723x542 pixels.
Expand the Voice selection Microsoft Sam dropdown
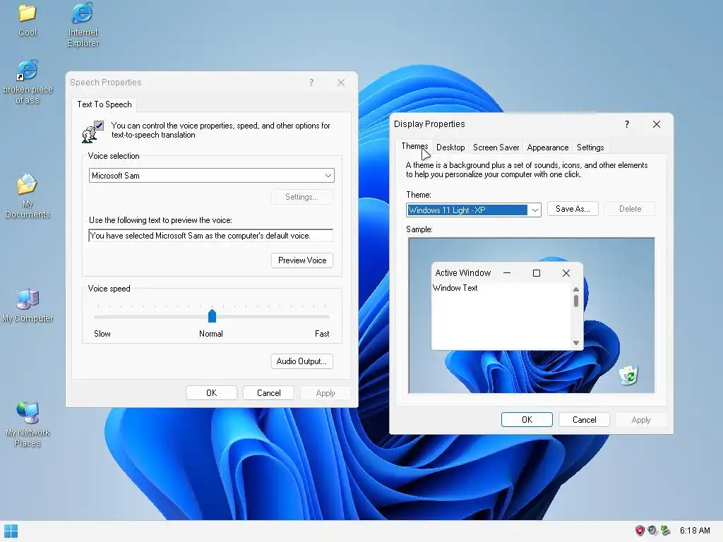(x=328, y=176)
